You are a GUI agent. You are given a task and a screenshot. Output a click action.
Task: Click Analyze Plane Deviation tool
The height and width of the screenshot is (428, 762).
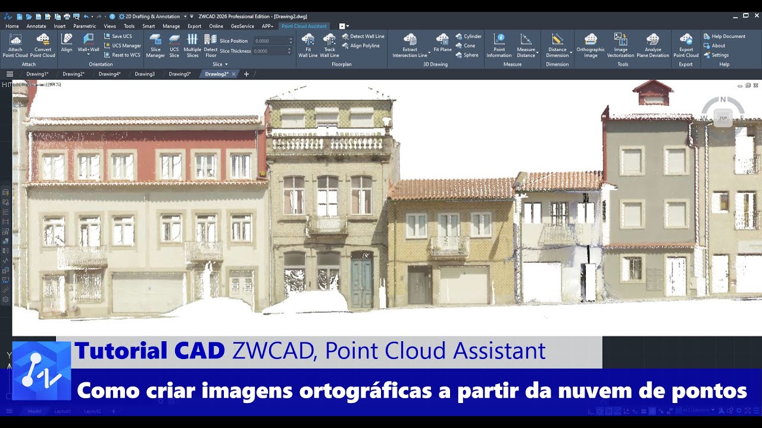point(652,45)
